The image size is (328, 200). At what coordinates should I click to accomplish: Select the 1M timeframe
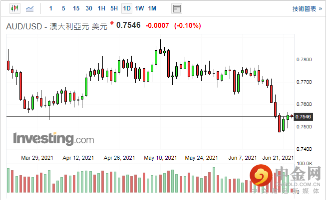pyautogui.click(x=152, y=8)
